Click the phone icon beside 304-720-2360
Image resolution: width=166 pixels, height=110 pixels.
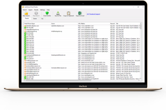[x=25, y=28]
